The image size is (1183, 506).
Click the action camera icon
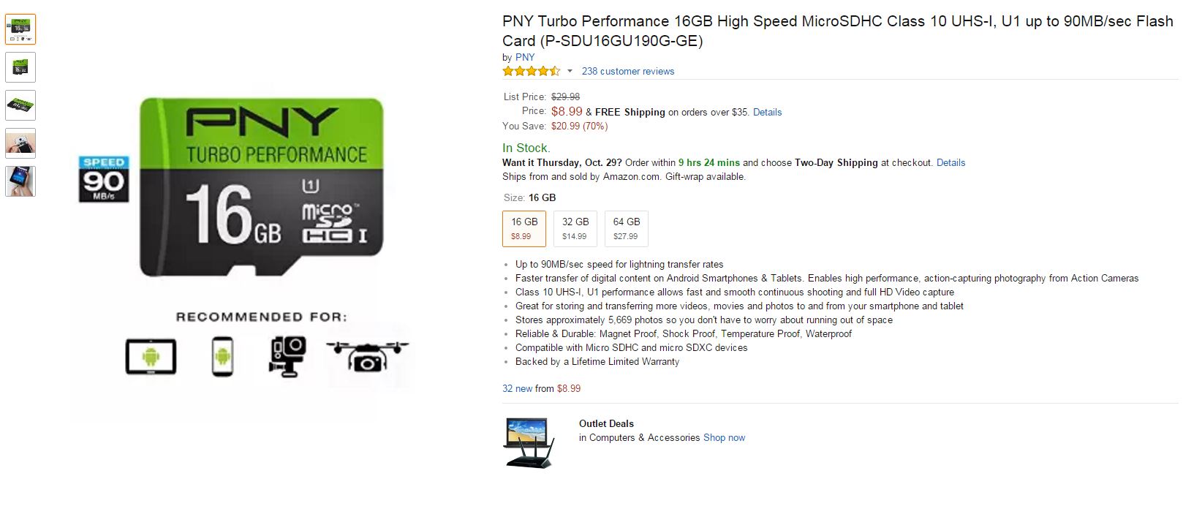[287, 357]
